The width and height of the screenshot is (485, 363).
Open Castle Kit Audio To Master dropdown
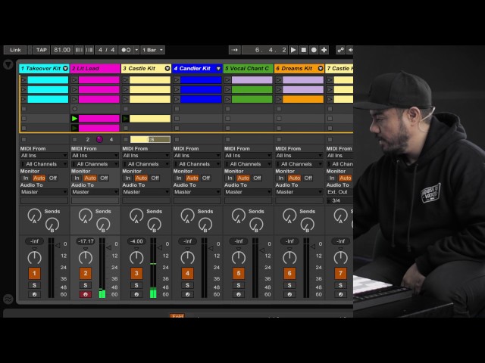click(146, 192)
